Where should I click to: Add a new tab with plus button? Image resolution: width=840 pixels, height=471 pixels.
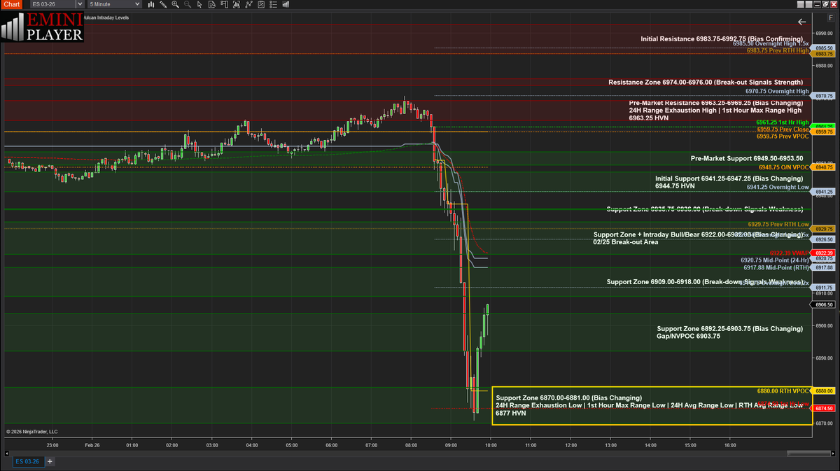click(x=50, y=461)
